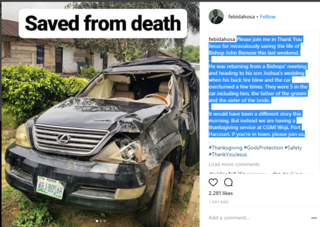Open the #ThankYouJesus hashtag

click(227, 154)
